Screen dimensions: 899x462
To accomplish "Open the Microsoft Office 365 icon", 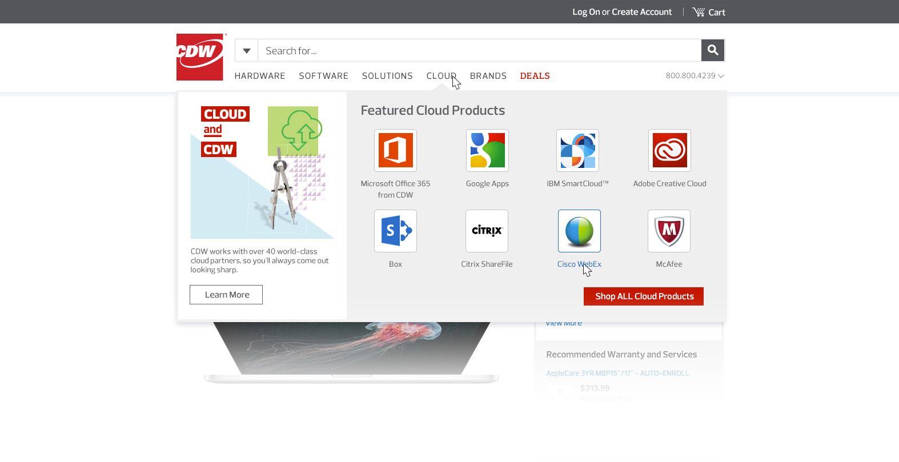I will click(x=395, y=150).
